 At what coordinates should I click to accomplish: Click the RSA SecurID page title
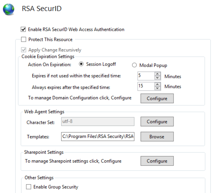[x=41, y=9]
